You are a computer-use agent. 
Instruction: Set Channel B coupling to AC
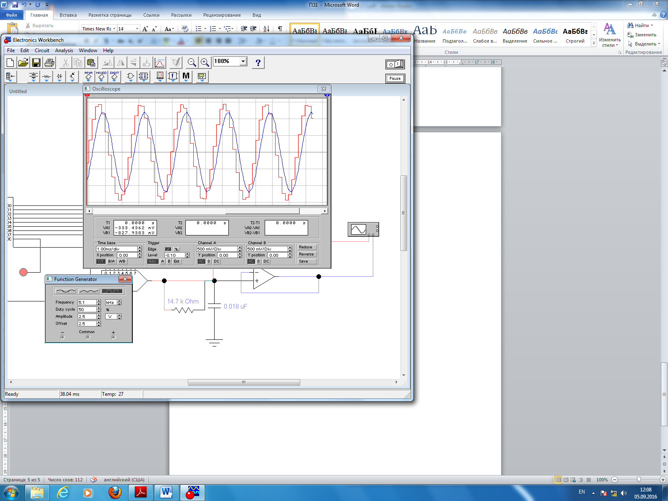pyautogui.click(x=251, y=261)
